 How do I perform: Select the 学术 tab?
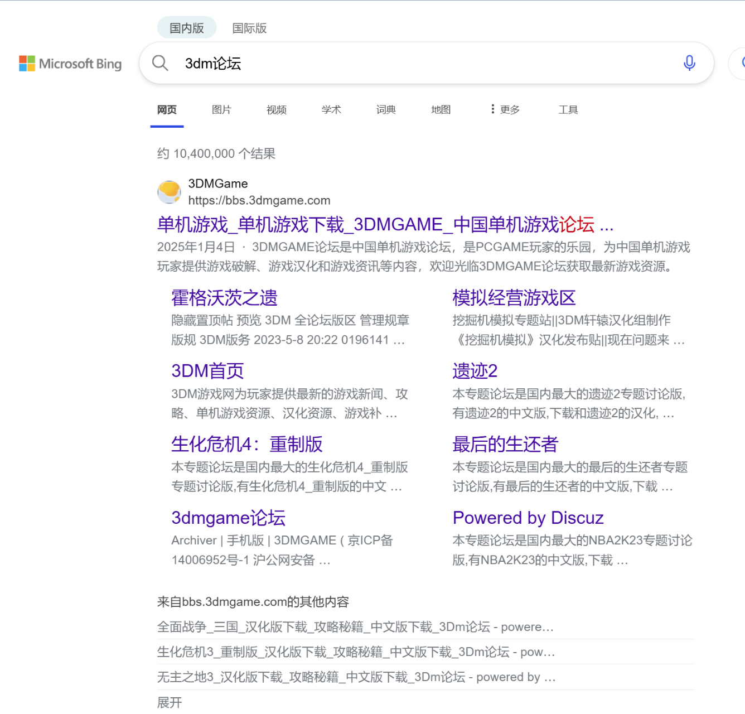tap(331, 110)
